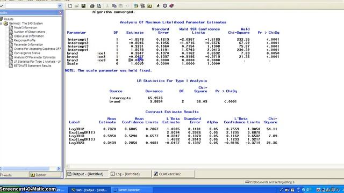Screen dimensions: 344x193
Task: Click the Copy toolbar icon
Action: pos(114,6)
